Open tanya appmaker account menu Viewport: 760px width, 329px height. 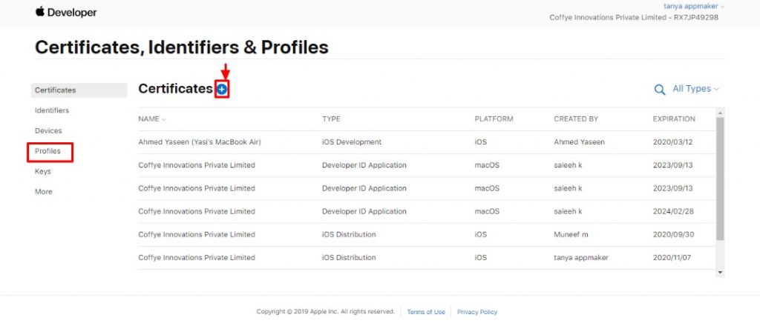[694, 6]
